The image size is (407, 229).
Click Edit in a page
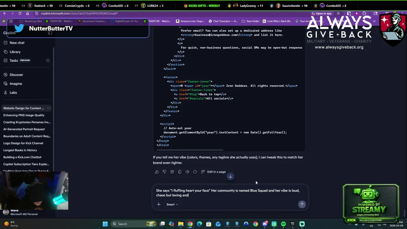[213, 172]
